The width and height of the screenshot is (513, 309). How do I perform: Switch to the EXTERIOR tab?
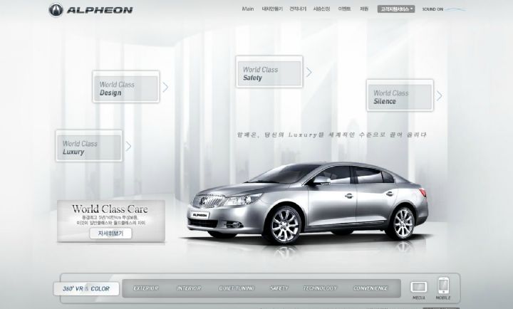click(145, 288)
